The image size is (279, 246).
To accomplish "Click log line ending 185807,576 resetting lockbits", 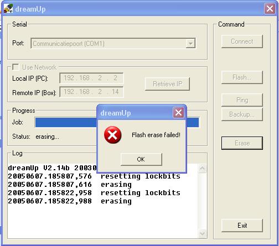I will [x=94, y=176].
